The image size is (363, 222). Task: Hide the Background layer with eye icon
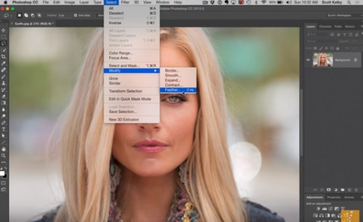coord(308,60)
